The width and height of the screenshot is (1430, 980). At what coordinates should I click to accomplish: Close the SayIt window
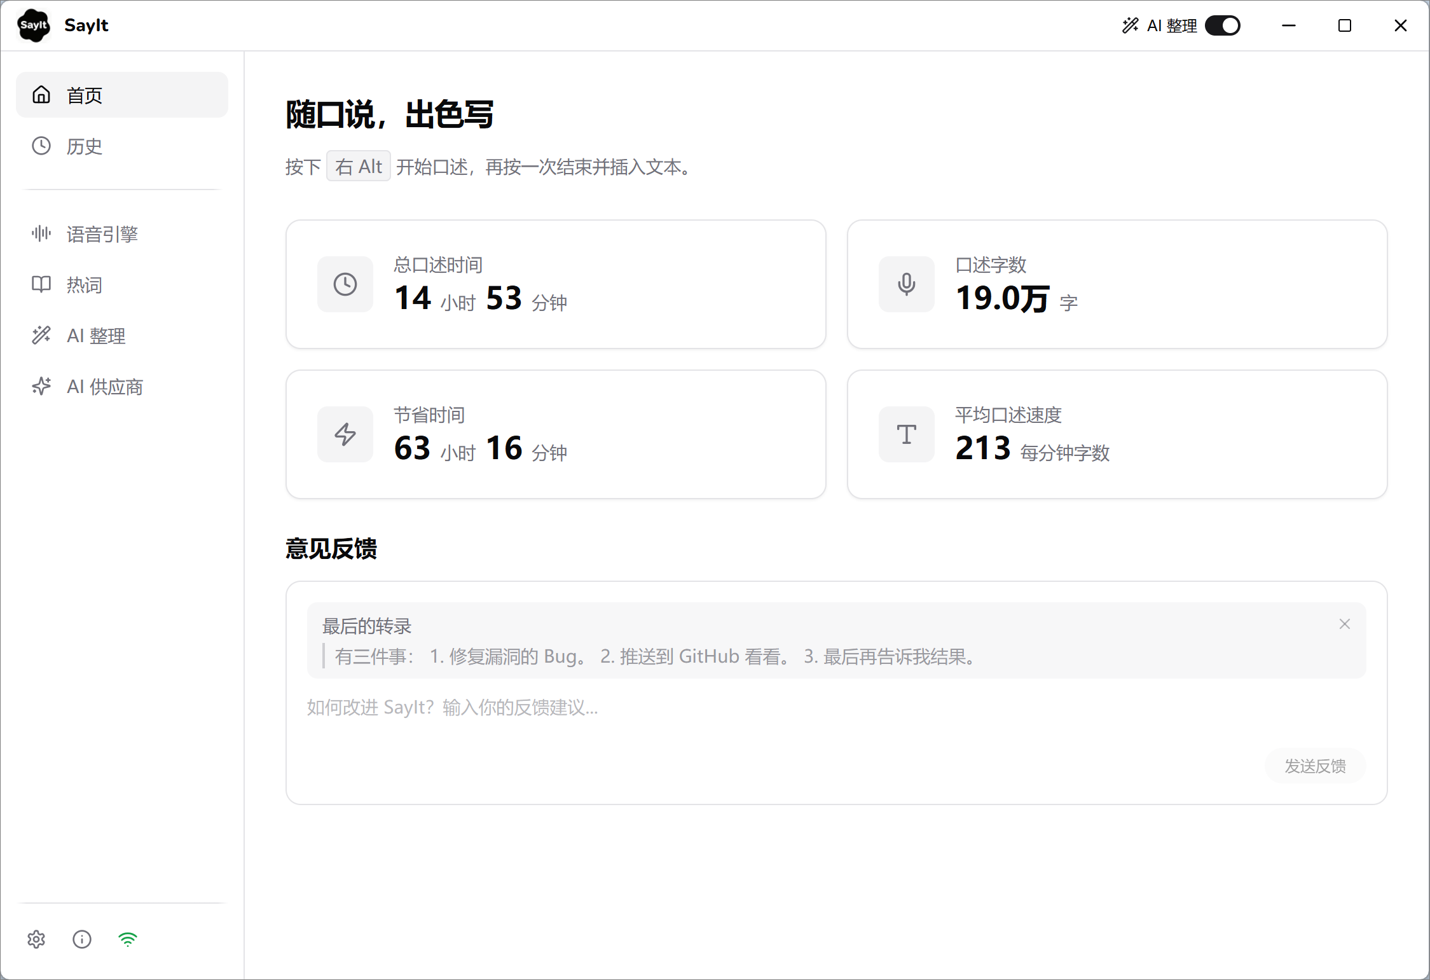(1401, 25)
